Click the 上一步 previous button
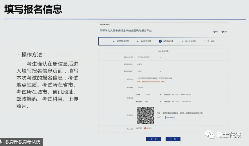Image resolution: width=249 pixels, height=146 pixels. click(154, 139)
